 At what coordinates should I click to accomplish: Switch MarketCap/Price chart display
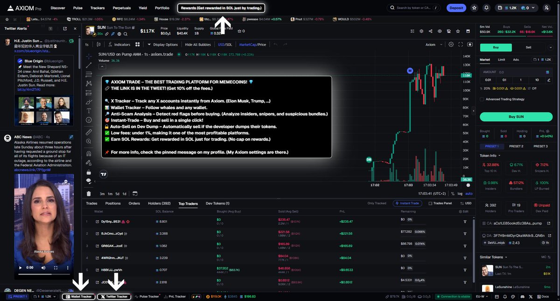pyautogui.click(x=252, y=45)
